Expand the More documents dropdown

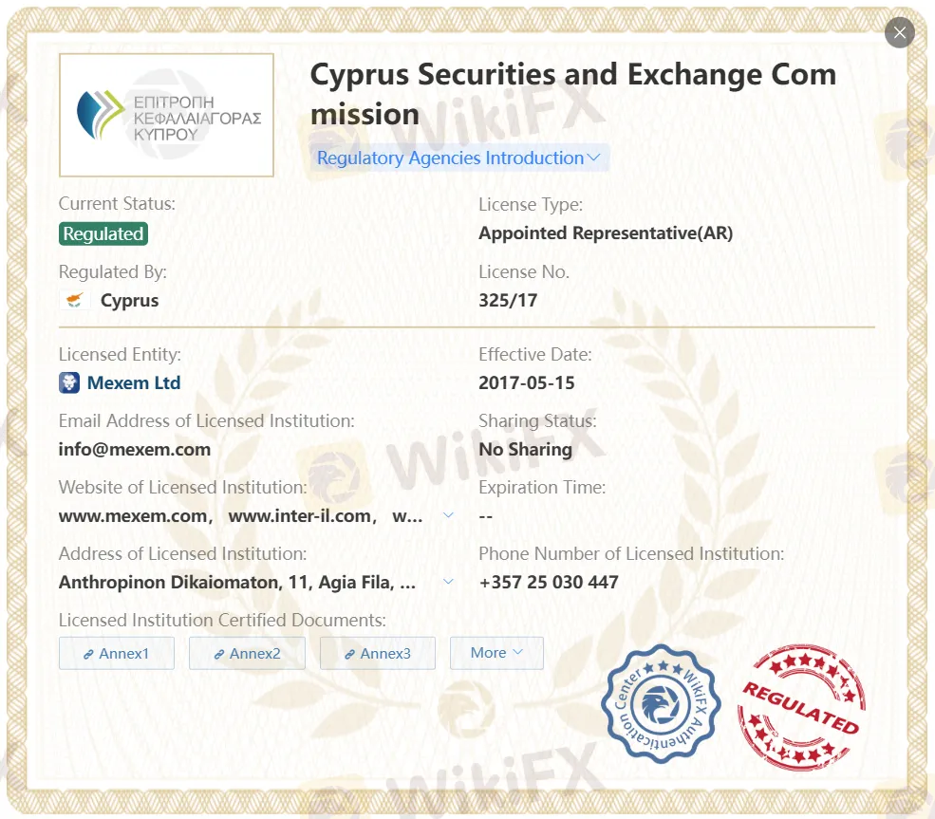(496, 653)
